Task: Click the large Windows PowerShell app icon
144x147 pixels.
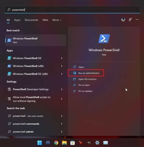Action: (104, 39)
